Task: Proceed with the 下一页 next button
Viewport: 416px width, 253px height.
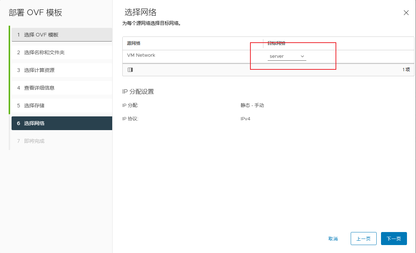Action: click(394, 239)
